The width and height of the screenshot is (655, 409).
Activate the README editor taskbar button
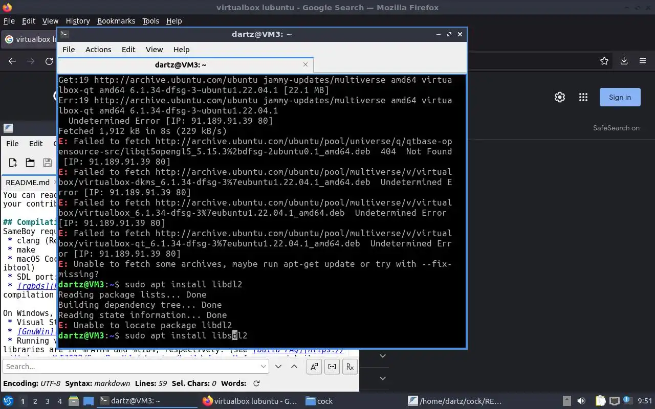456,401
